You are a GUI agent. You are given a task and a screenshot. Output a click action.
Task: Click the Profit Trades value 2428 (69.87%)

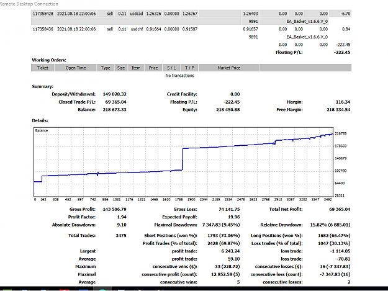tap(223, 243)
